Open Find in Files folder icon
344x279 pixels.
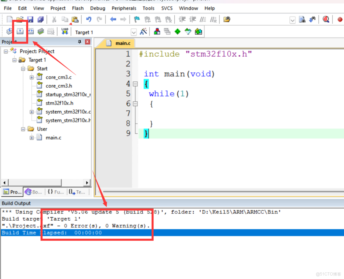tap(227, 19)
